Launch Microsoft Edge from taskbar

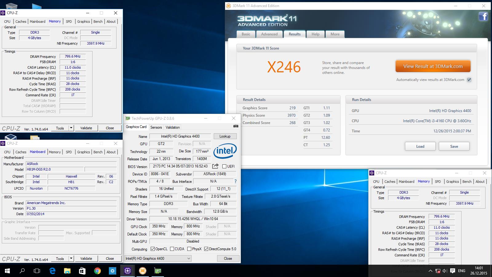tap(52, 271)
